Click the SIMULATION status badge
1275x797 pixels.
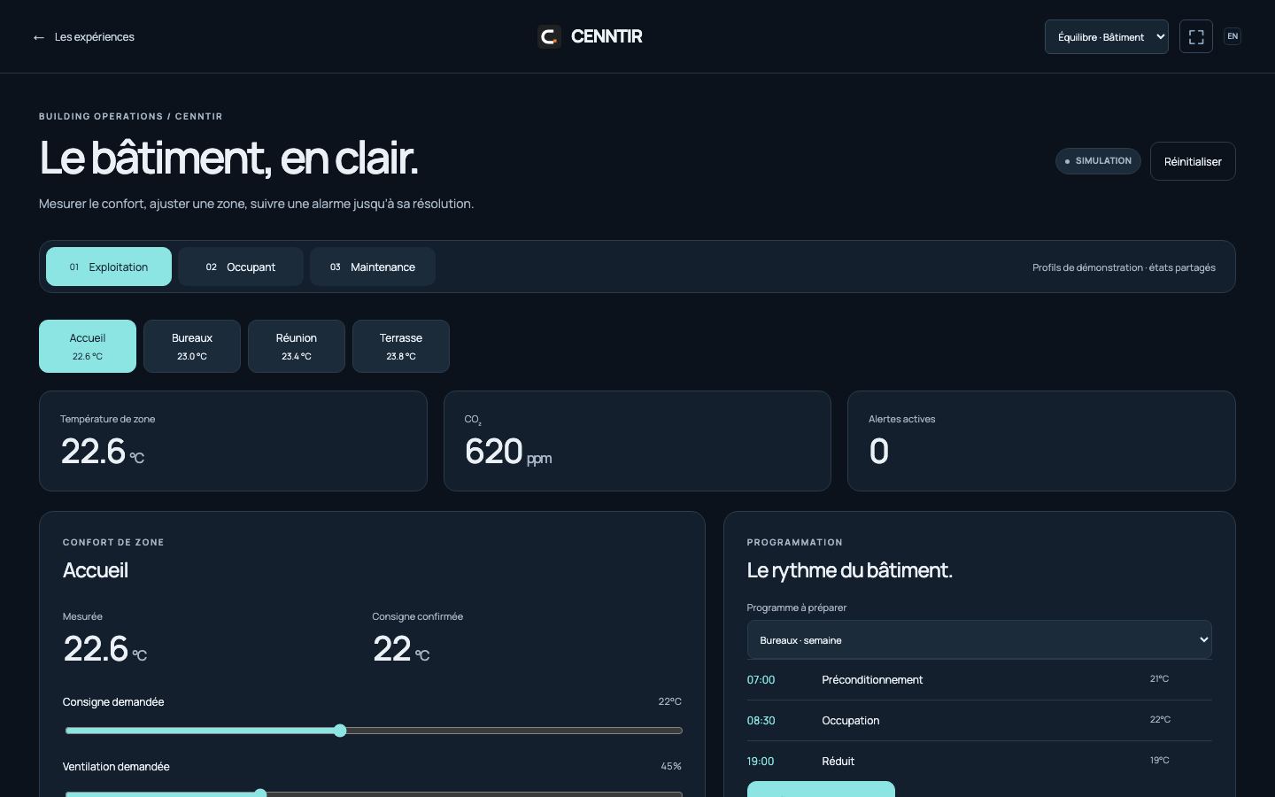point(1098,161)
